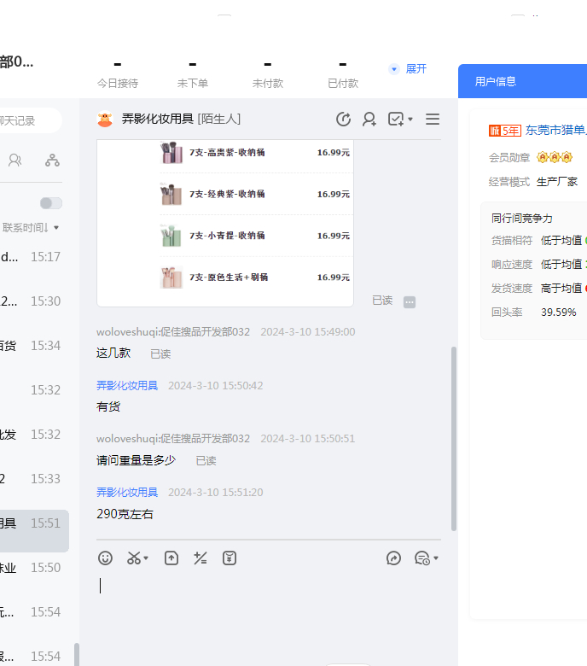The image size is (587, 666).
Task: Switch to the 用户信息 tab
Action: [x=496, y=82]
